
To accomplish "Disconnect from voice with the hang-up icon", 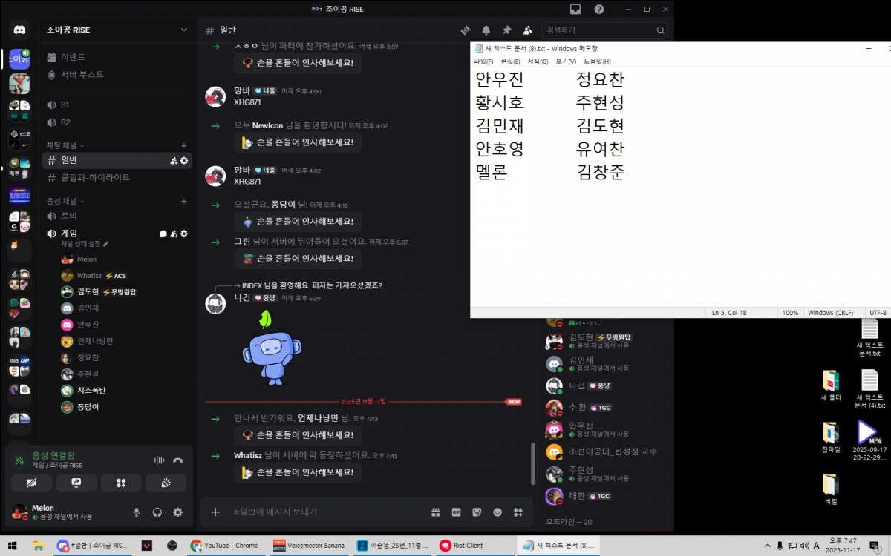I will pyautogui.click(x=177, y=460).
